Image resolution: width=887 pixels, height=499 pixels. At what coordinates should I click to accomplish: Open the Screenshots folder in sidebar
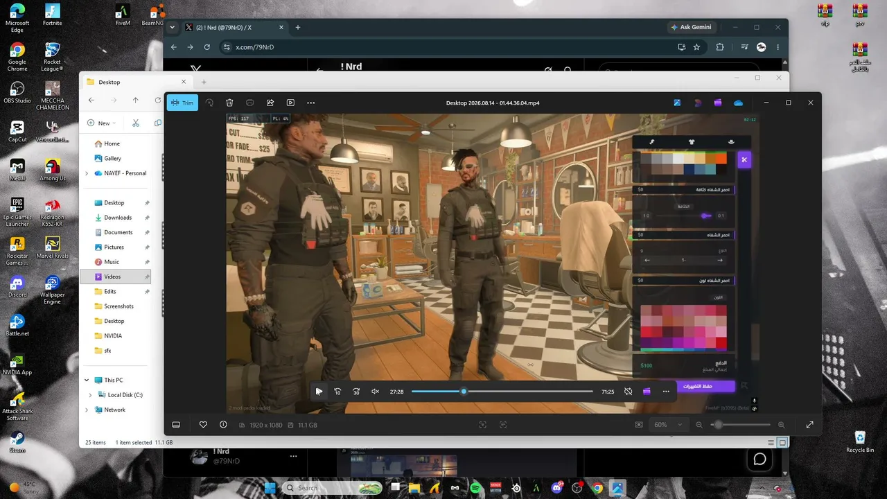pyautogui.click(x=118, y=306)
